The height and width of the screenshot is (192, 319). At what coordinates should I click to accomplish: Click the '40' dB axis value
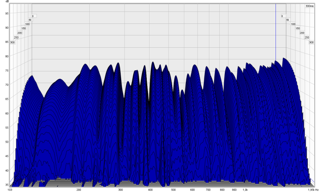click(x=7, y=171)
